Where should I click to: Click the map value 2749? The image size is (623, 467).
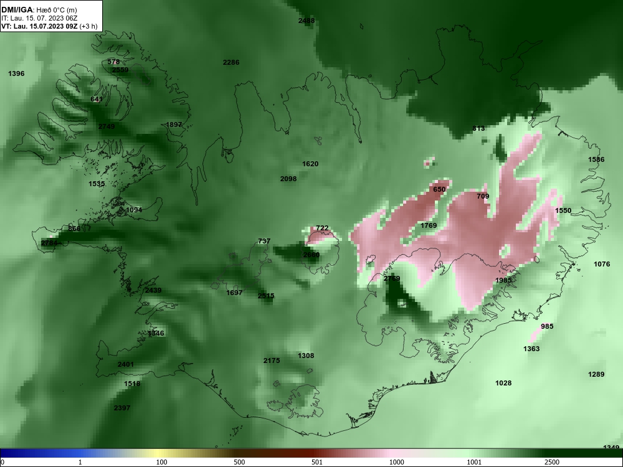(107, 126)
